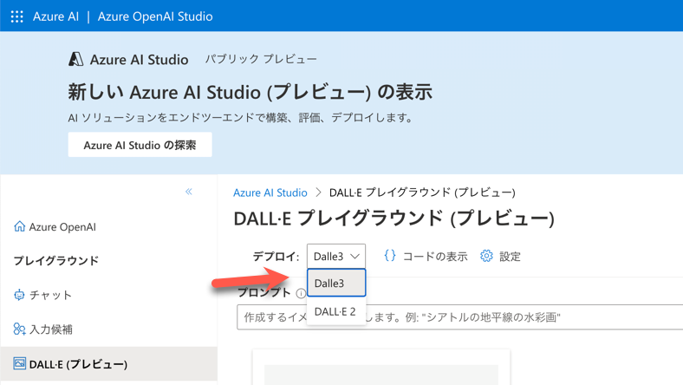Screen dimensions: 683x385
Task: Open the 設定 text button
Action: coord(510,257)
